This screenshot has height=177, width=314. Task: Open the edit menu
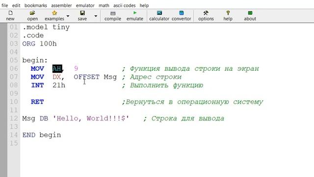[16, 5]
